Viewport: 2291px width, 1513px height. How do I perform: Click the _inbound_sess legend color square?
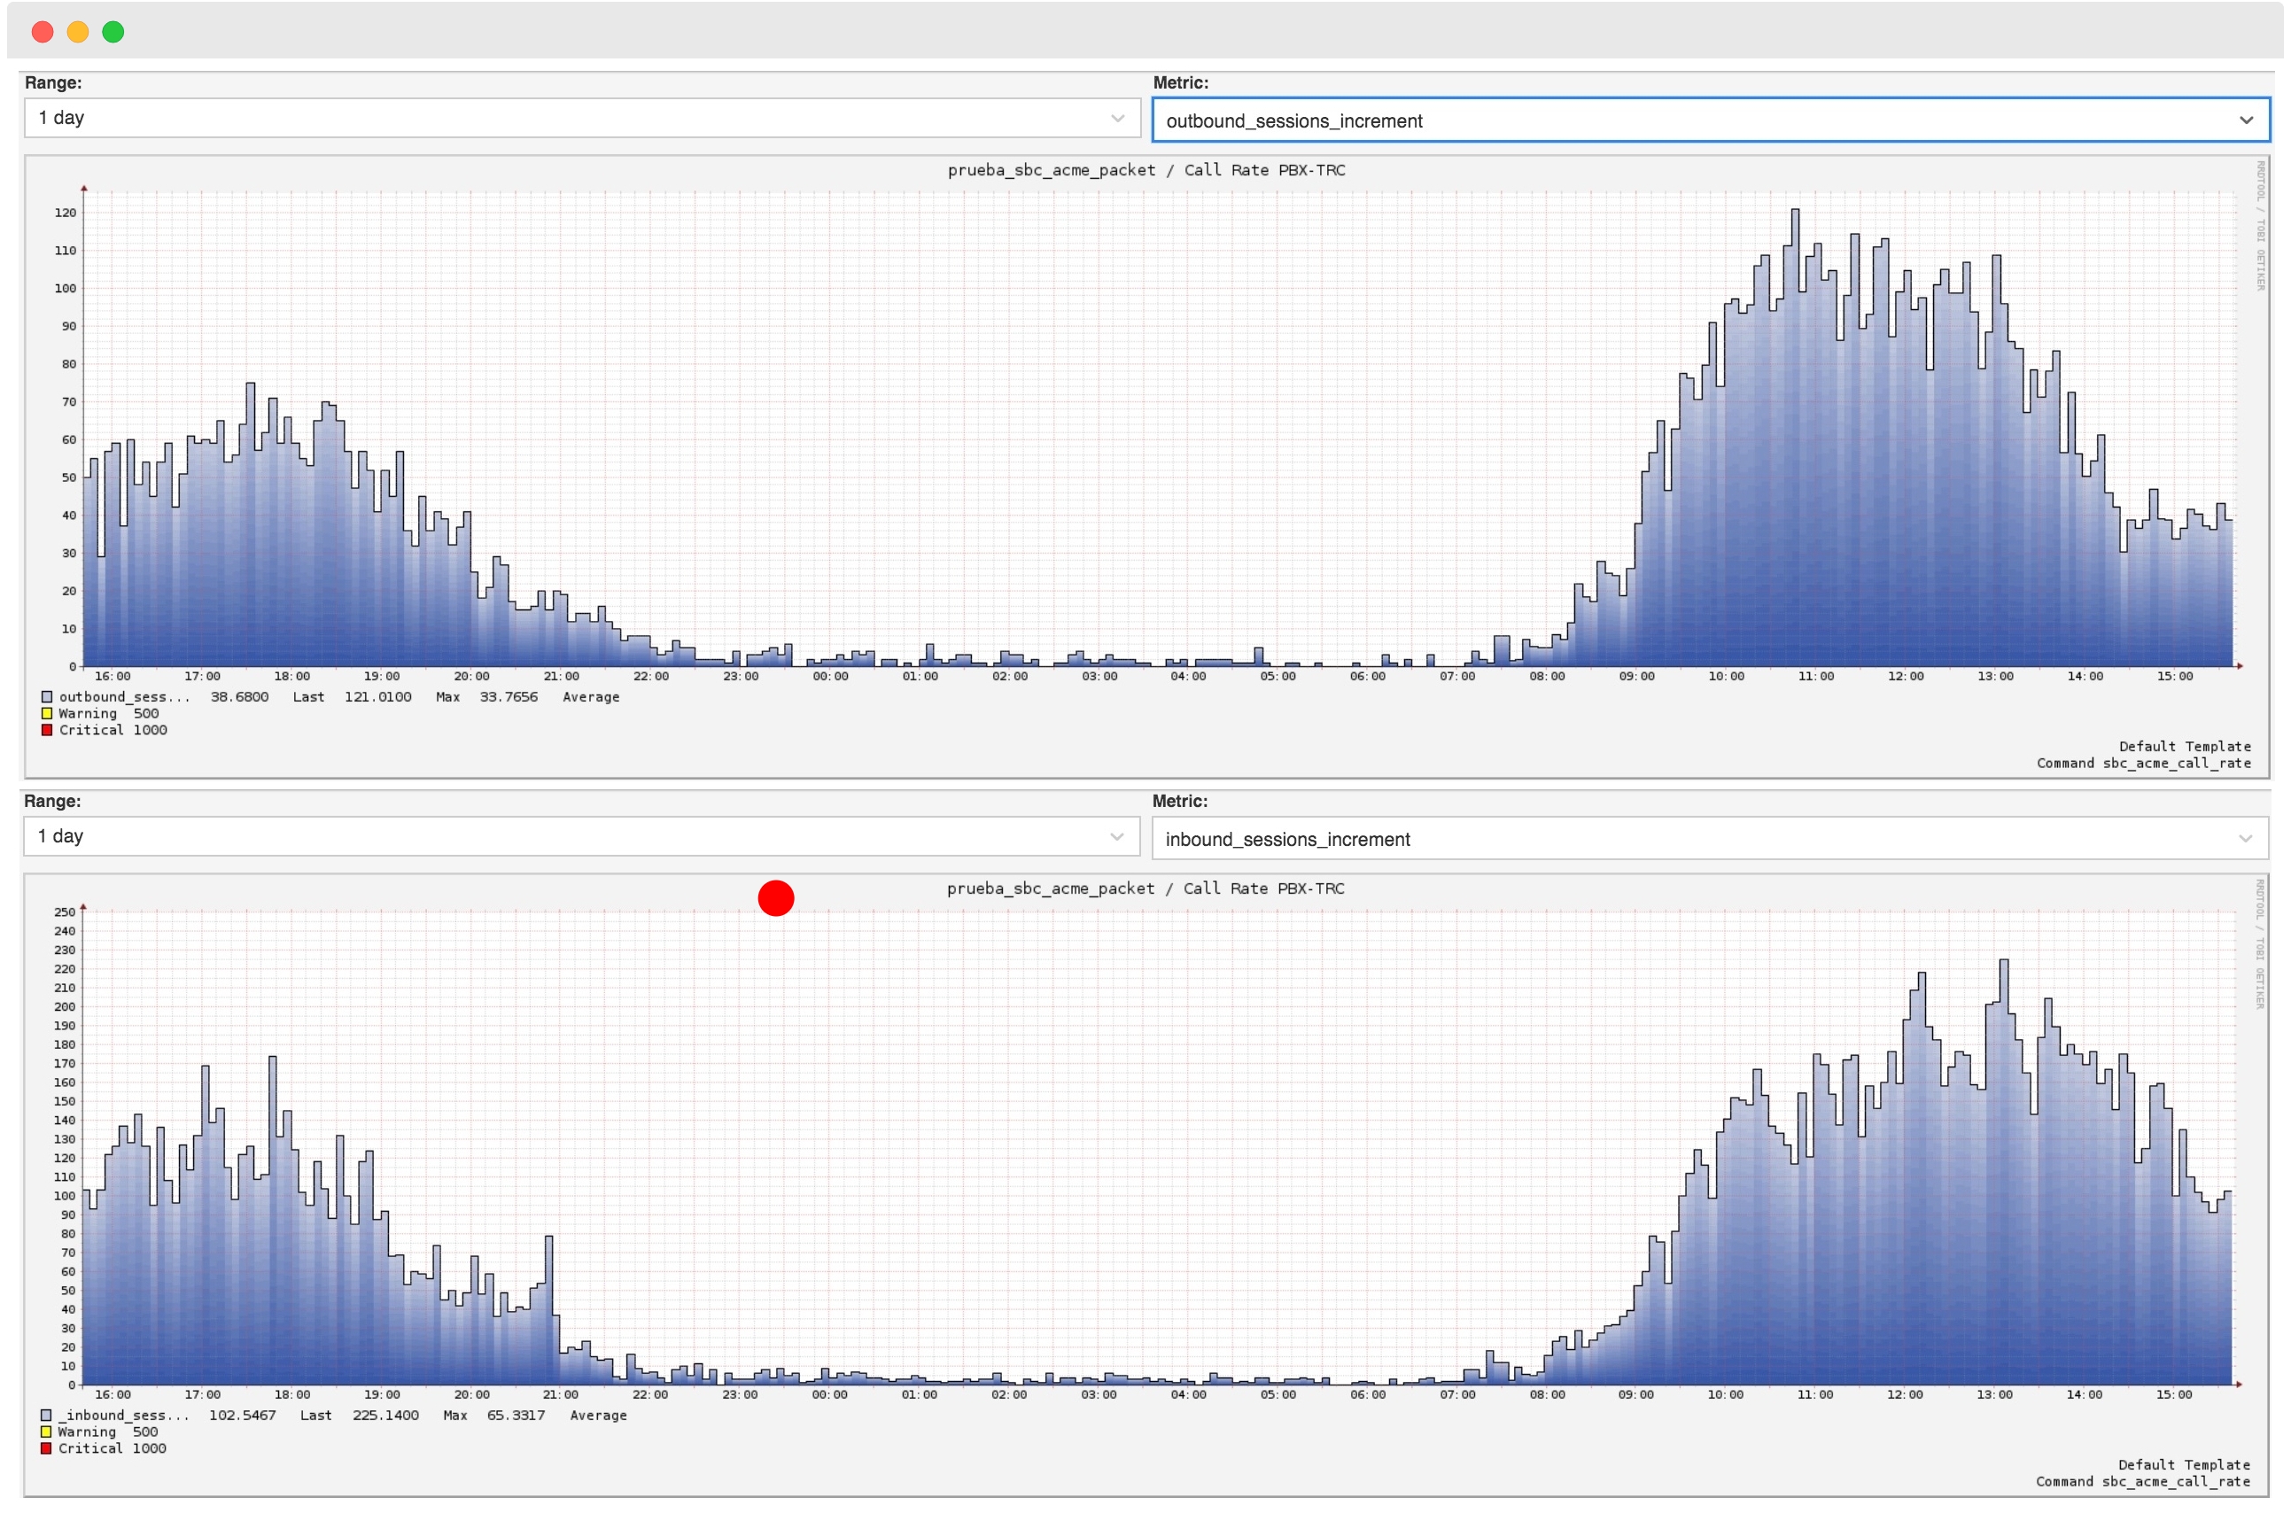click(45, 1416)
